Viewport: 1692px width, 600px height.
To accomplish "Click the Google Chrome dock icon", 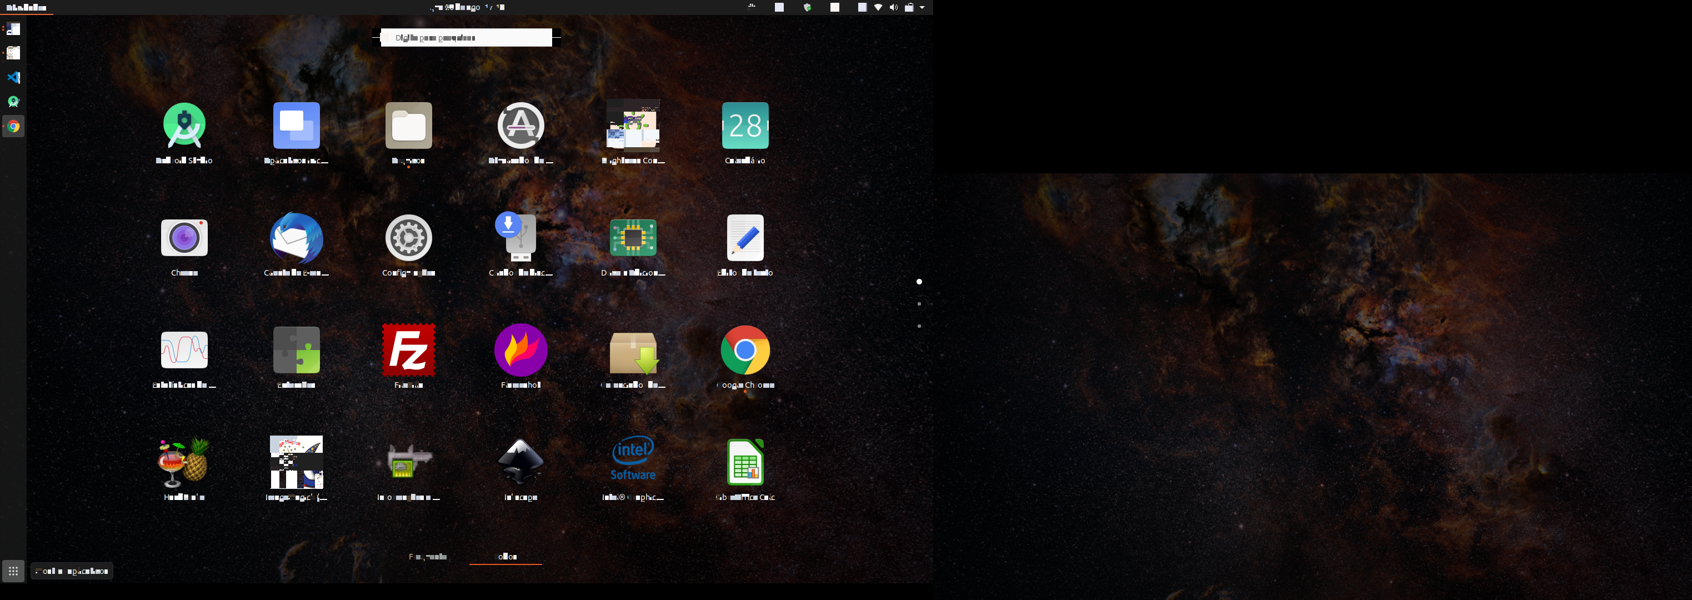I will (13, 126).
